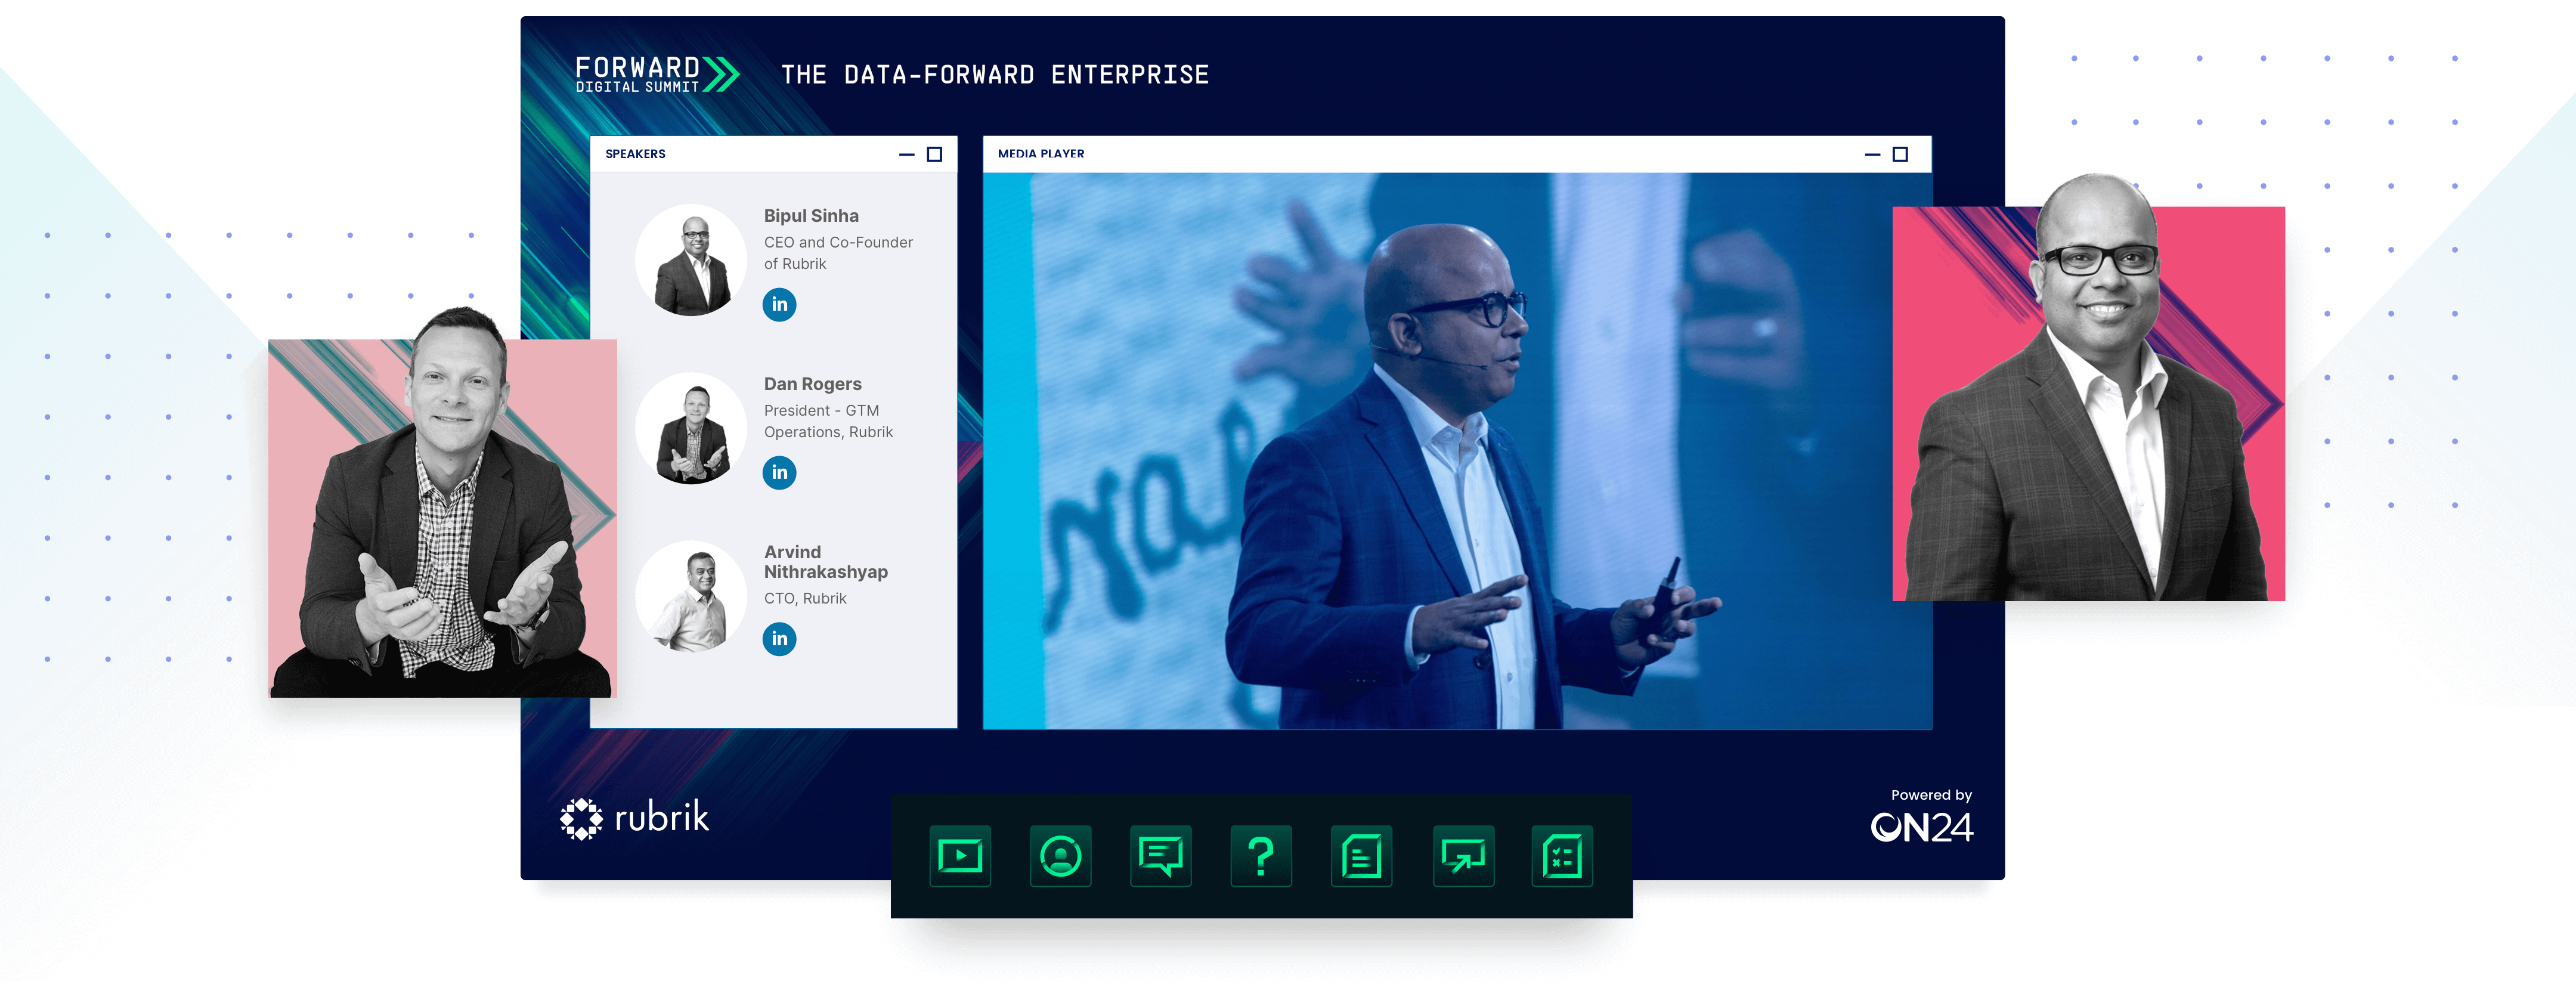Viewport: 2576px width, 984px height.
Task: Click the Arvind Nithrakashyap speaker name
Action: click(826, 562)
